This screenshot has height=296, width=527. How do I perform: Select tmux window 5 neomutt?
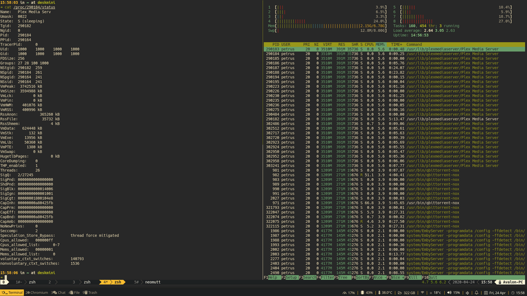(147, 282)
